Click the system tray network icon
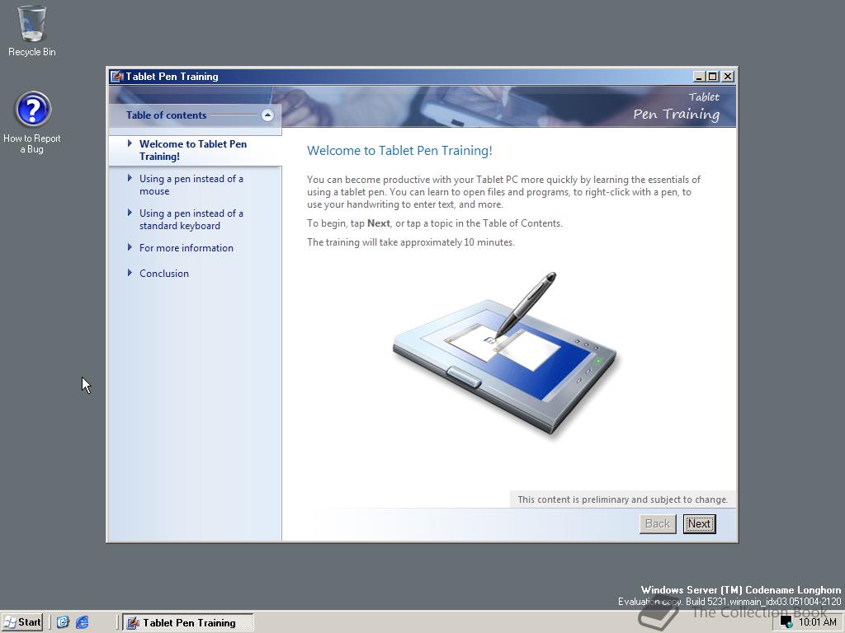Viewport: 845px width, 633px height. pos(786,622)
